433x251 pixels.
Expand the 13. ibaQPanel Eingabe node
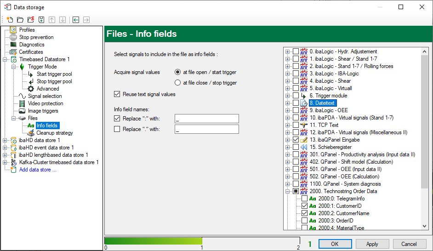tap(287, 140)
